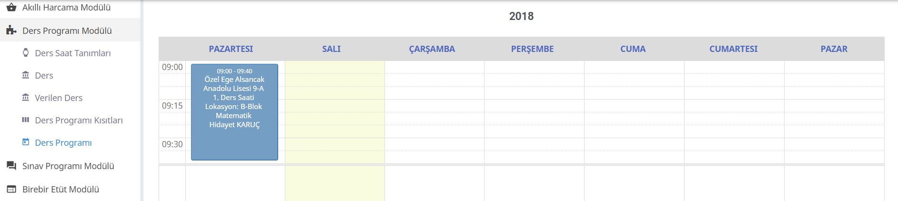Expand the Birebir Etüt Modülü menu
The image size is (898, 201).
[x=70, y=189]
